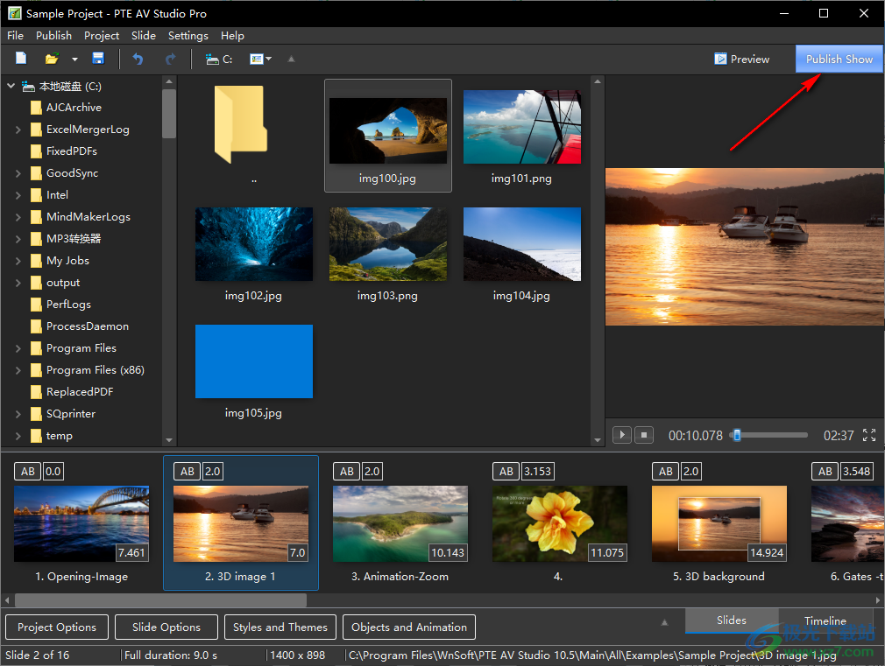This screenshot has width=885, height=666.
Task: Open the Help menu
Action: [232, 36]
